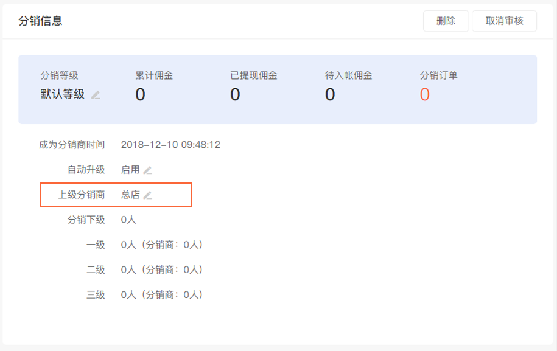Click the orange 分销订单 count
The height and width of the screenshot is (351, 557).
[x=424, y=95]
